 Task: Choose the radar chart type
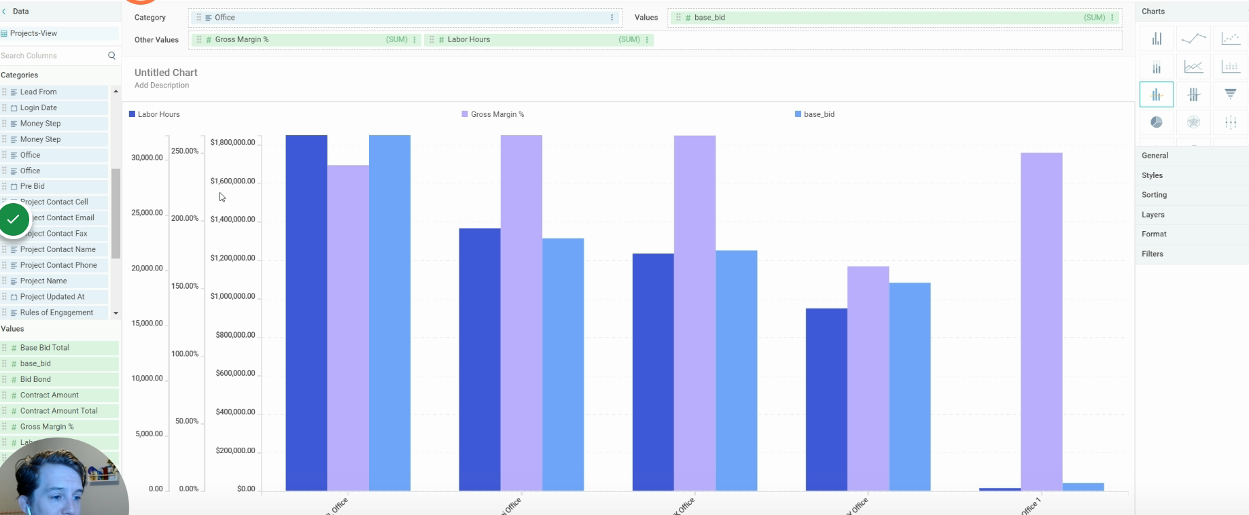(x=1193, y=122)
